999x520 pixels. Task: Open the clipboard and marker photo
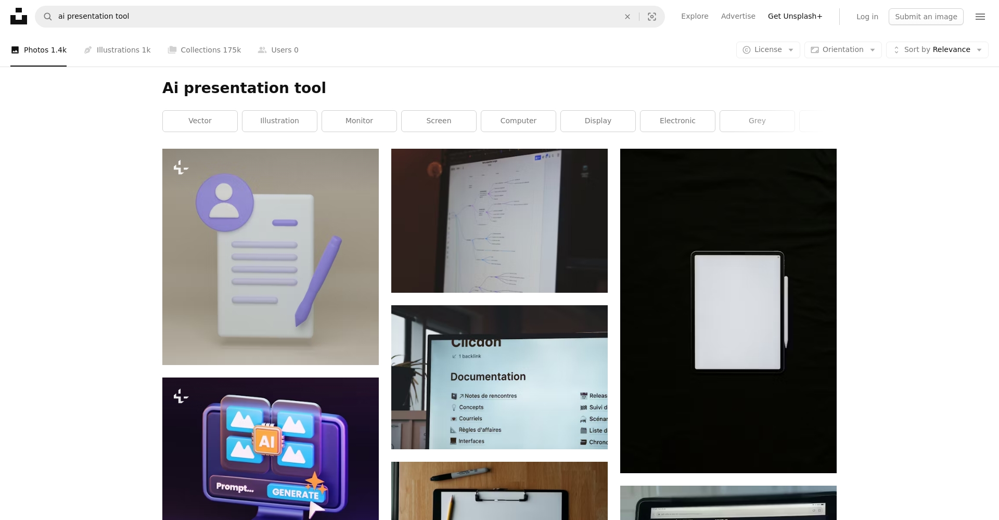[x=499, y=491]
